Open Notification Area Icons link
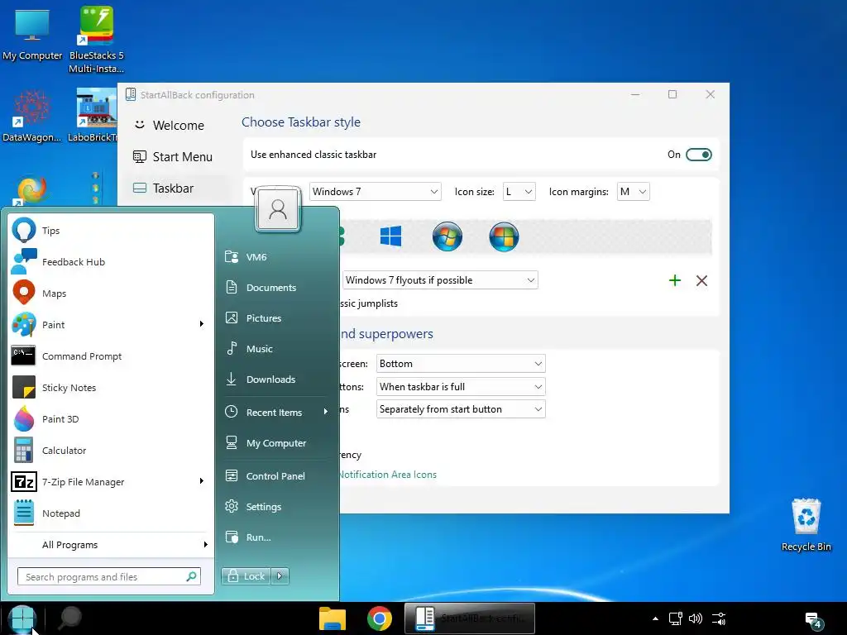 point(387,475)
